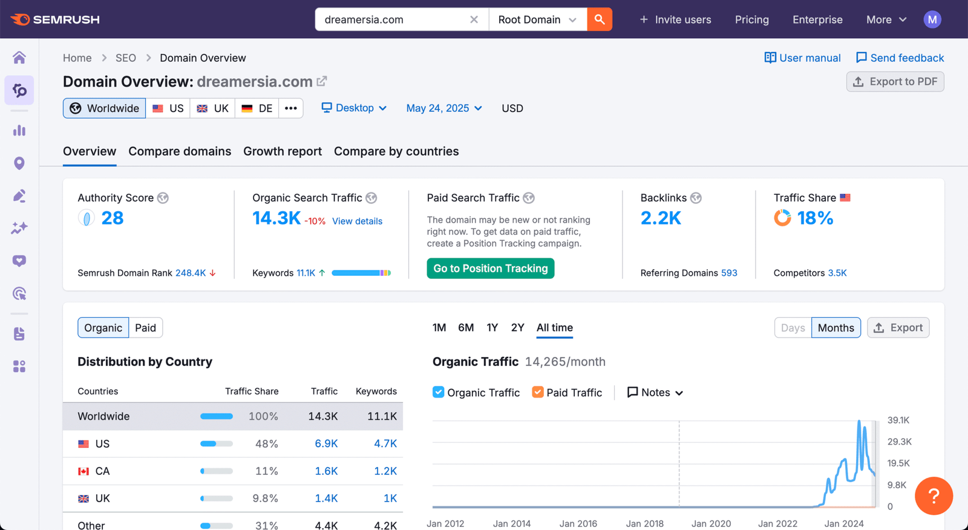Click the Organic Search Traffic globe icon
This screenshot has height=530, width=968.
pos(371,198)
